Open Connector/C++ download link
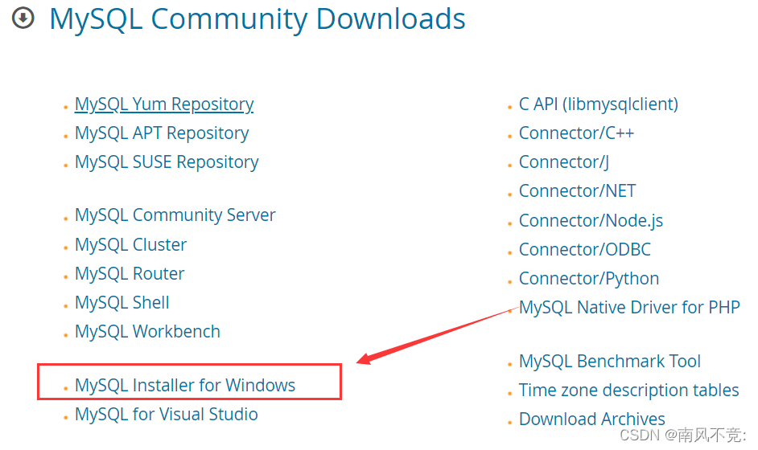The height and width of the screenshot is (450, 758). tap(576, 133)
